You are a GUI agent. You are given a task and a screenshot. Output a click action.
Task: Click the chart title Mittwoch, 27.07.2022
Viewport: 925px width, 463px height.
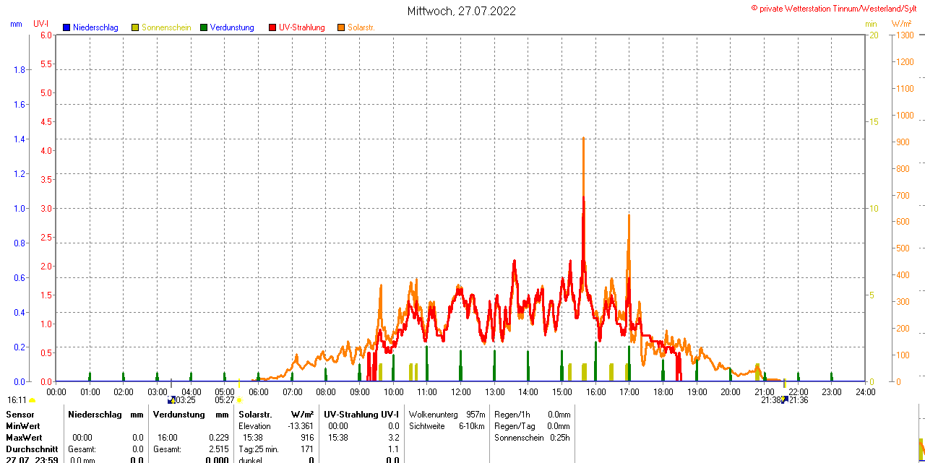tap(462, 11)
